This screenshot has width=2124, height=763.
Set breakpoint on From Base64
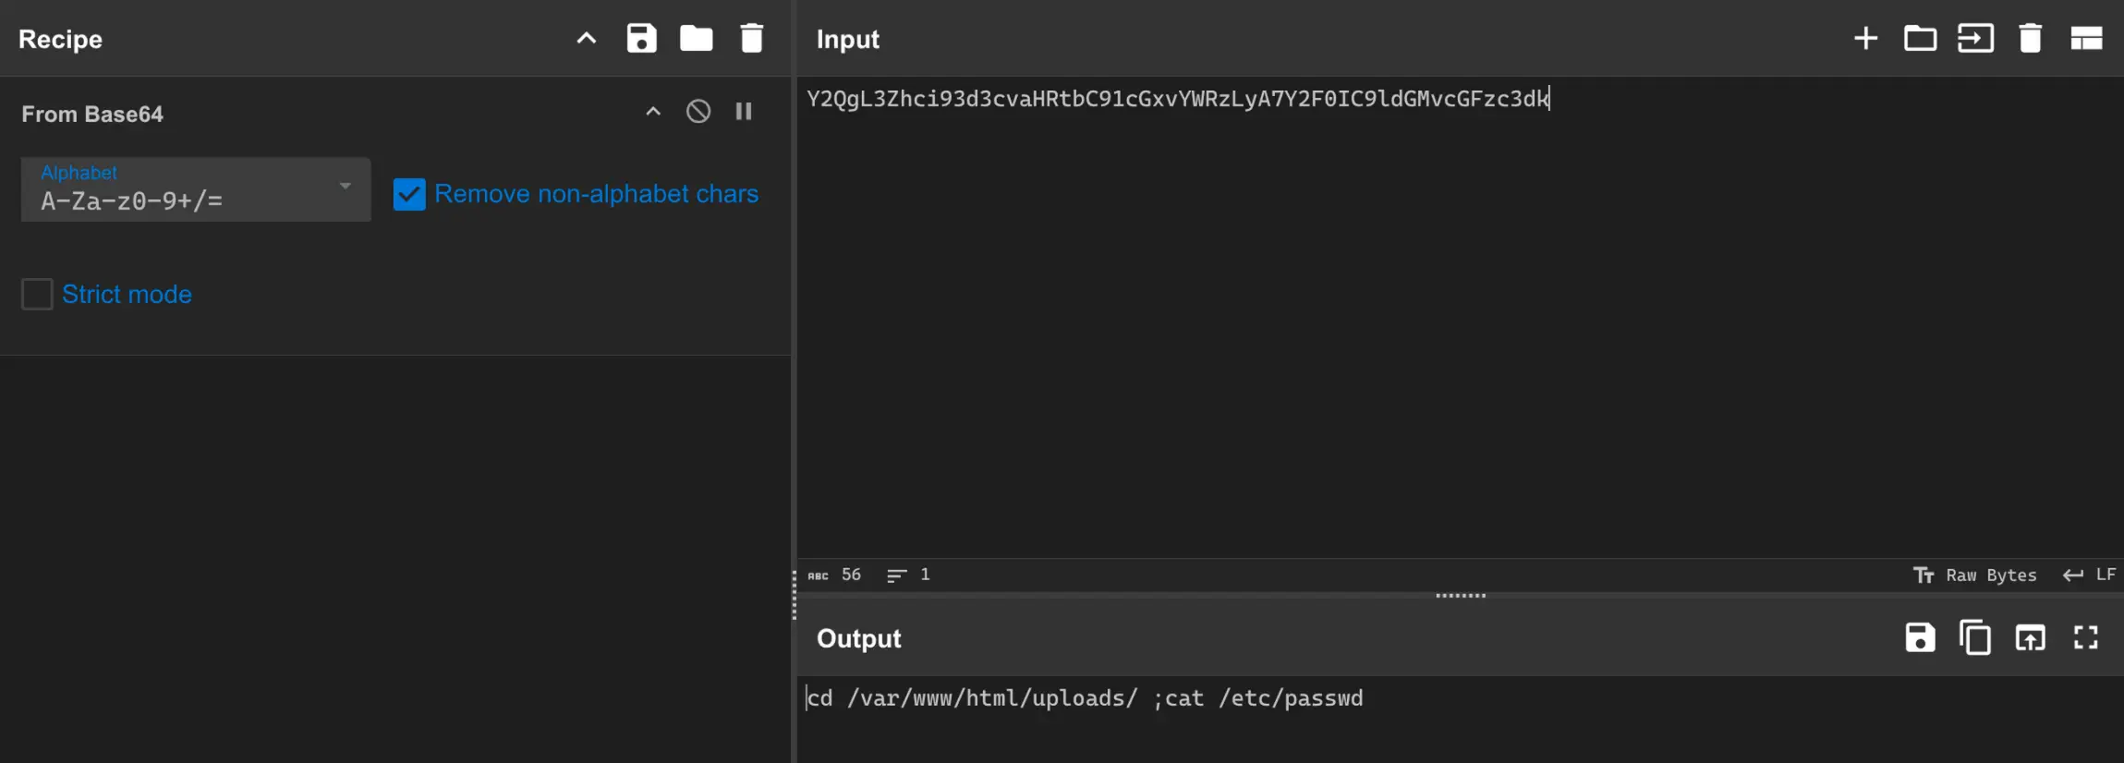click(x=744, y=112)
